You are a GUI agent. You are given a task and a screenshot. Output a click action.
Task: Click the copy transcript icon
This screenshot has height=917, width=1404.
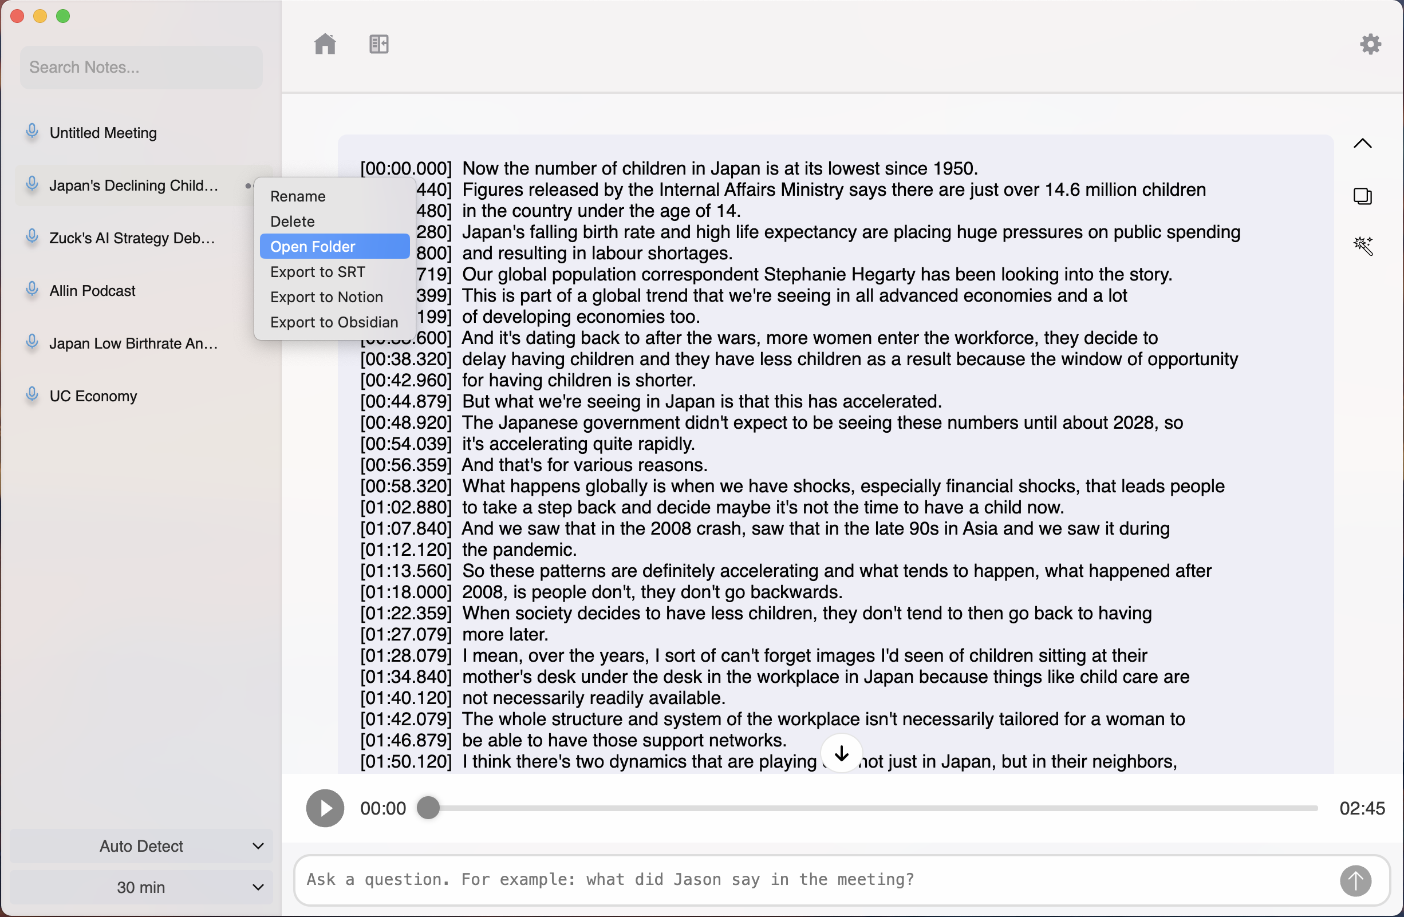[1363, 196]
